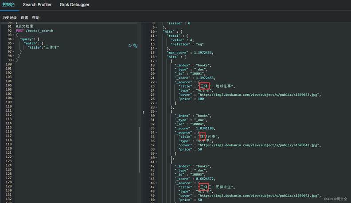This screenshot has height=203, width=351.
Task: Click the _id 10004 line
Action: pyautogui.click(x=190, y=124)
